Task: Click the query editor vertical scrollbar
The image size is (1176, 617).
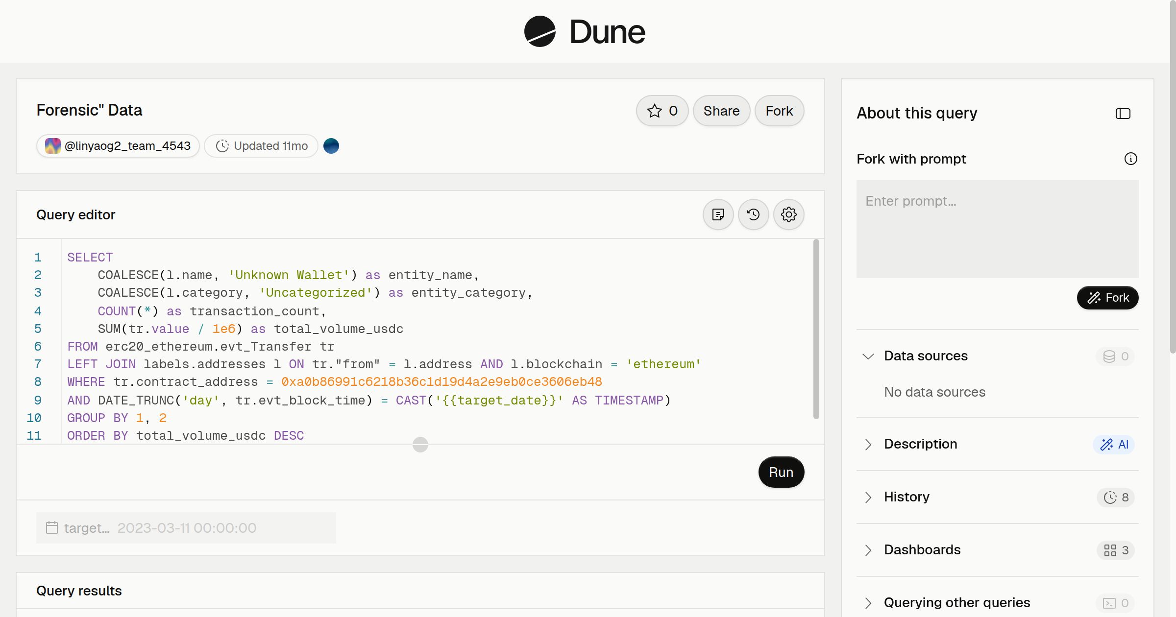Action: click(816, 329)
